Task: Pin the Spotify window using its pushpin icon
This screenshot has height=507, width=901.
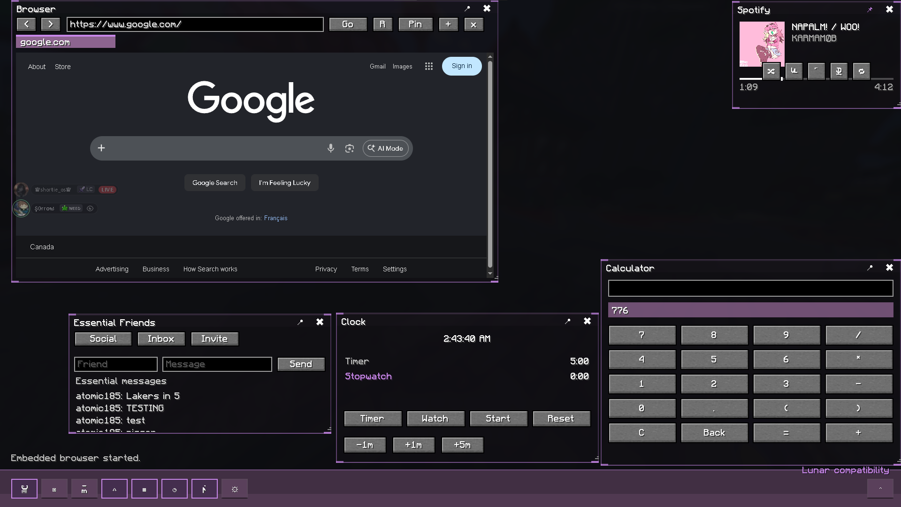Action: (x=870, y=9)
